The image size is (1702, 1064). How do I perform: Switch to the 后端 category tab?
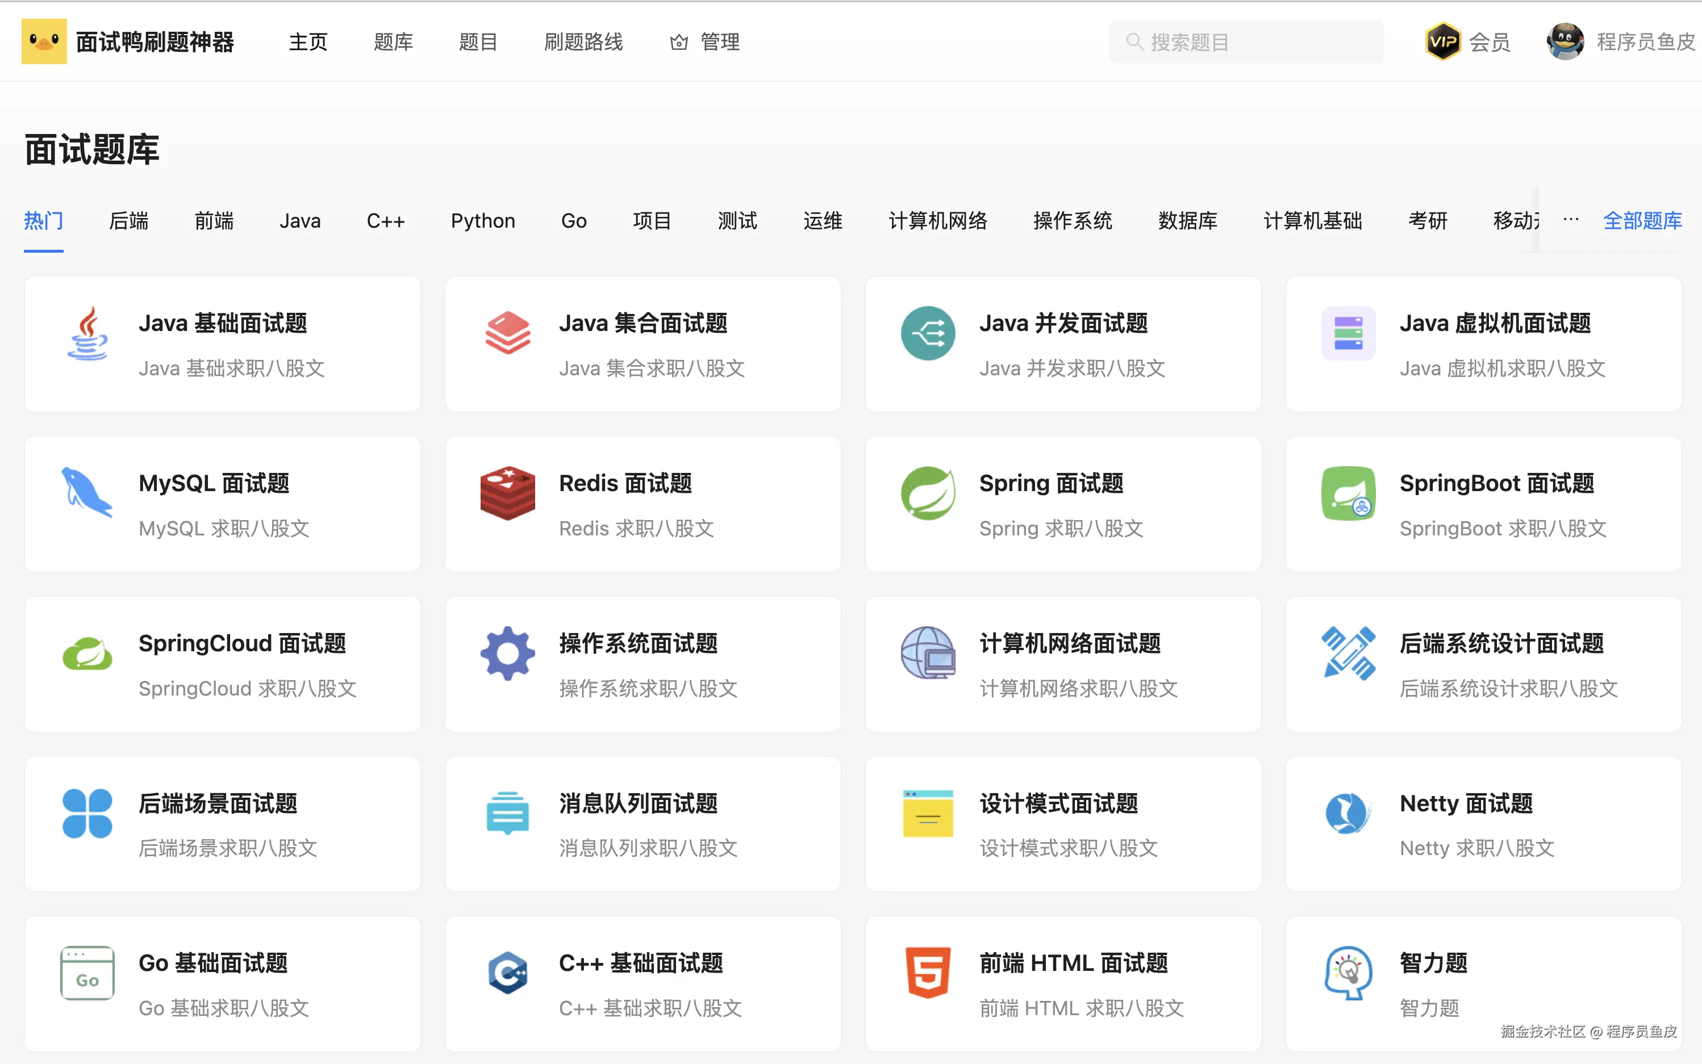(129, 220)
